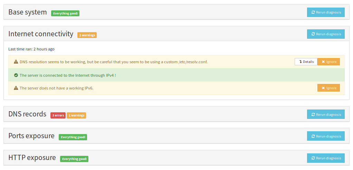
Task: Rerun diagnosis for HTTP exposure
Action: pyautogui.click(x=326, y=158)
